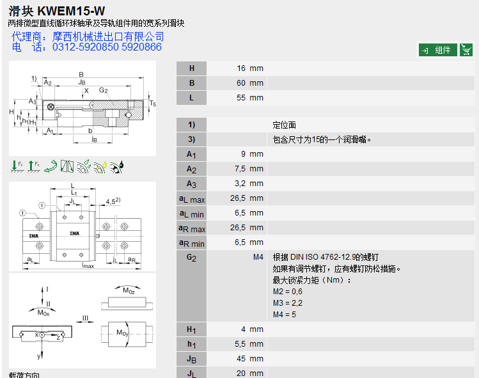
Task: Select the G2 row with M4 value
Action: click(x=326, y=257)
